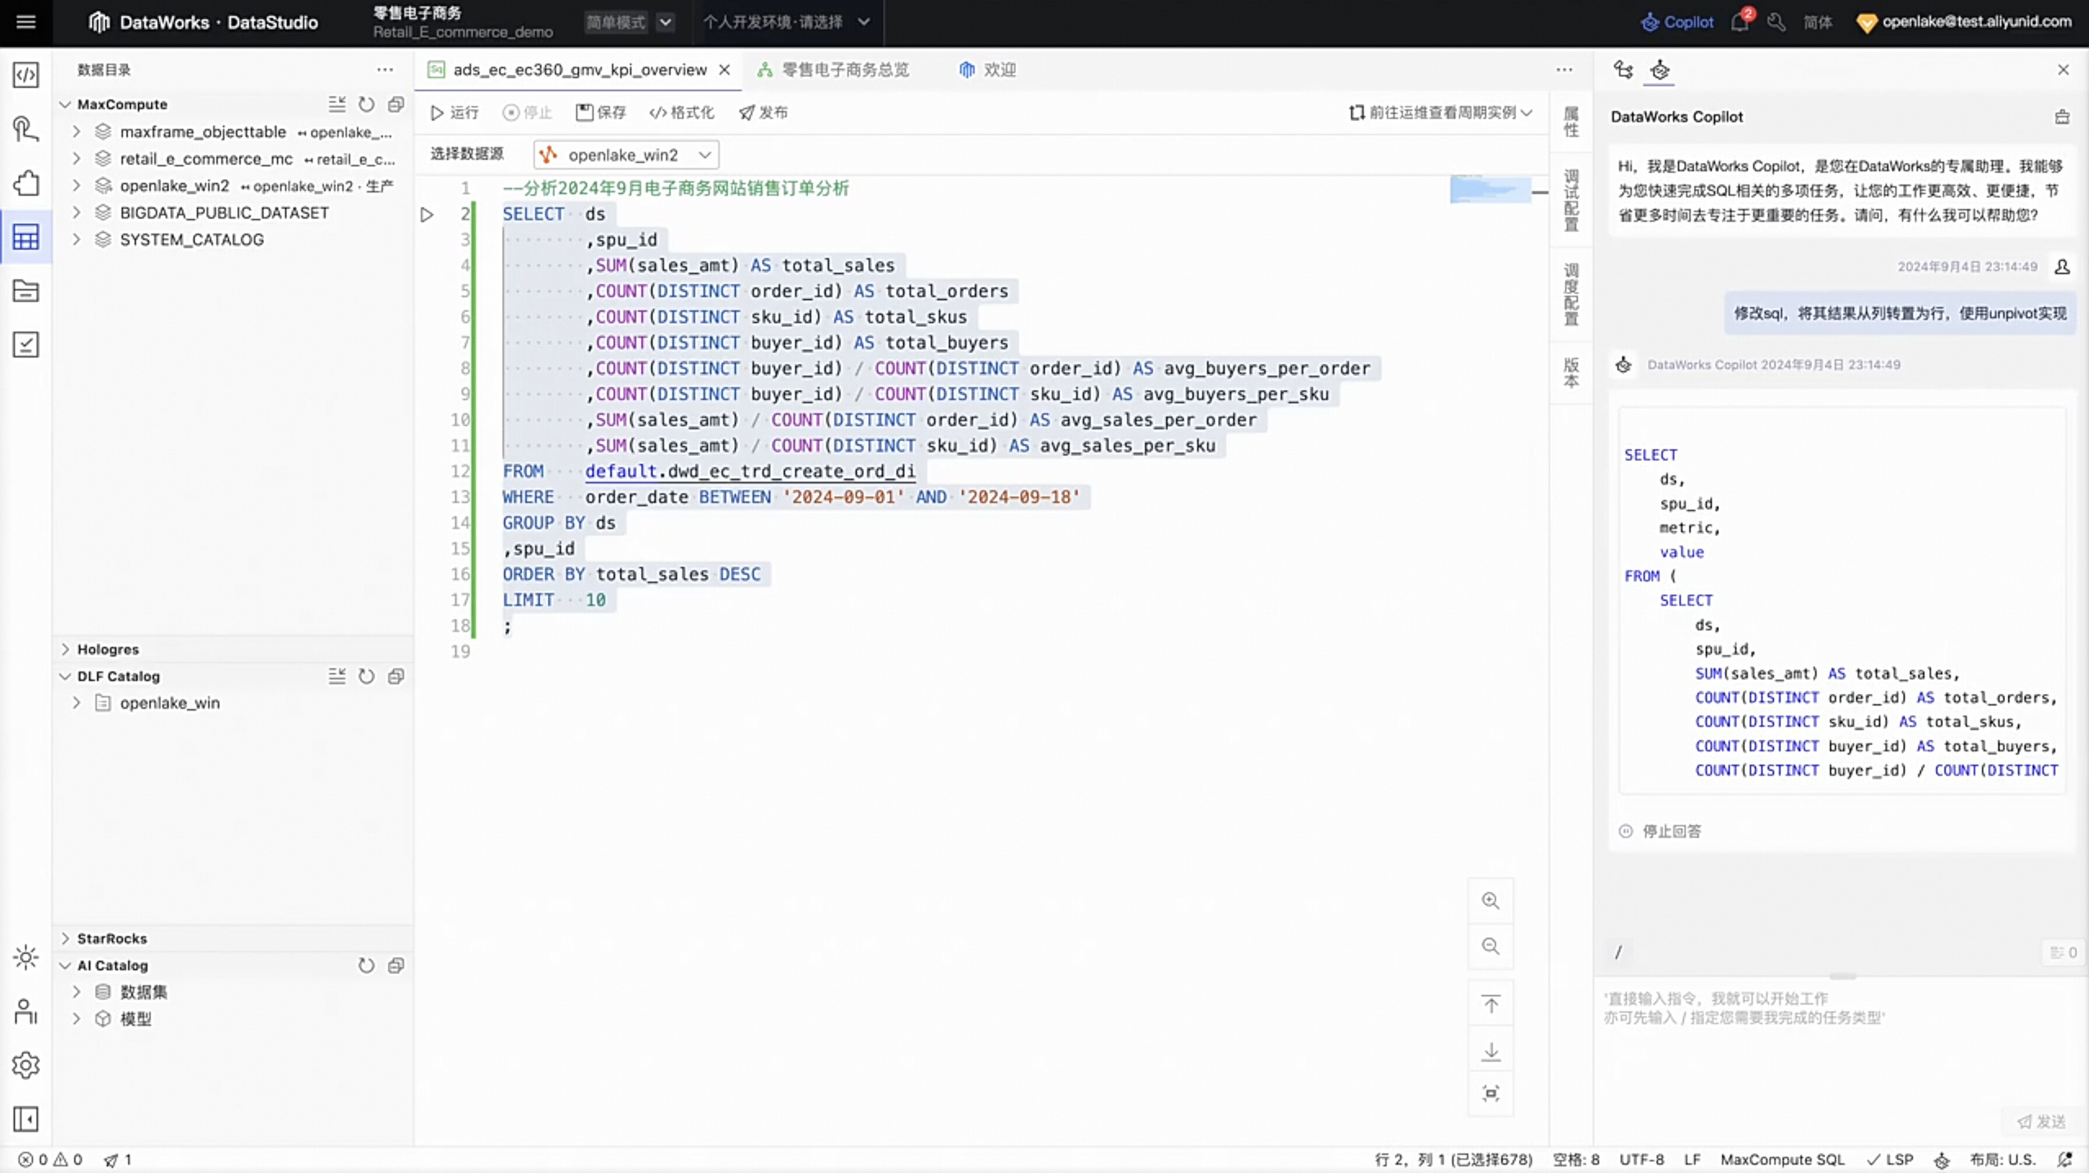
Task: Refresh the MaxCompute catalog list
Action: coord(367,104)
